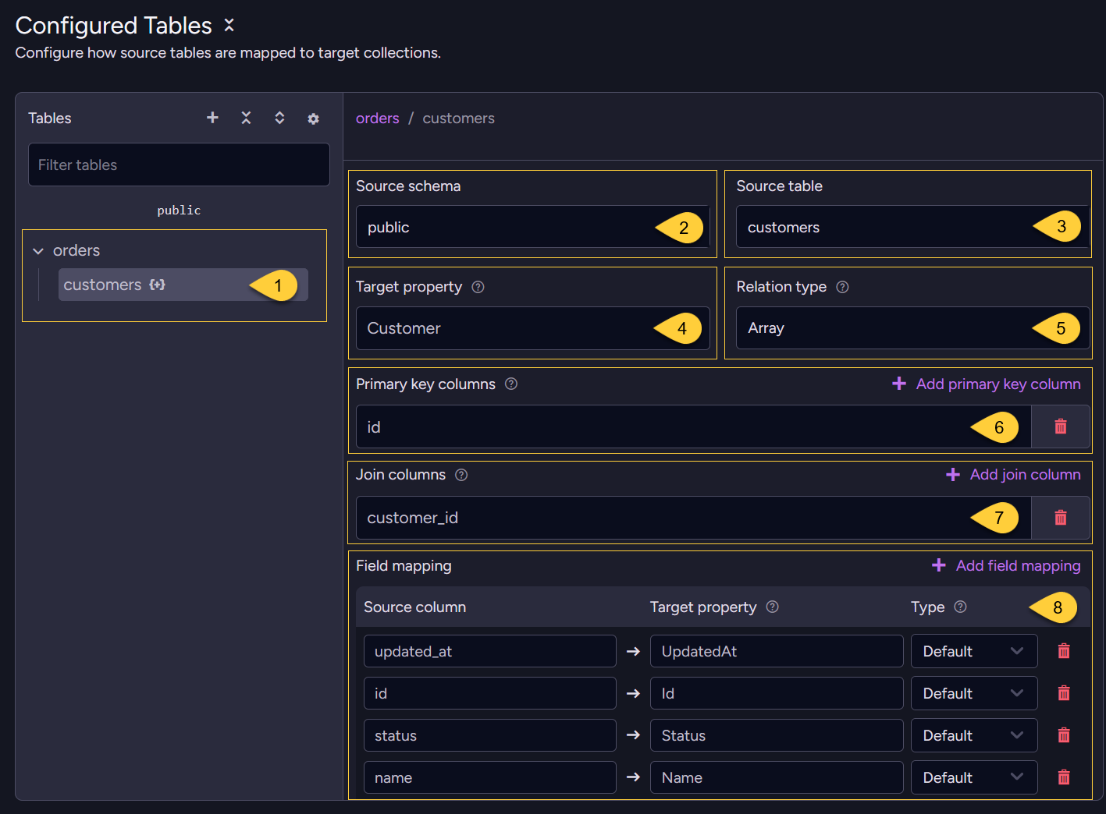Remove the updated_at field mapping row

point(1063,651)
